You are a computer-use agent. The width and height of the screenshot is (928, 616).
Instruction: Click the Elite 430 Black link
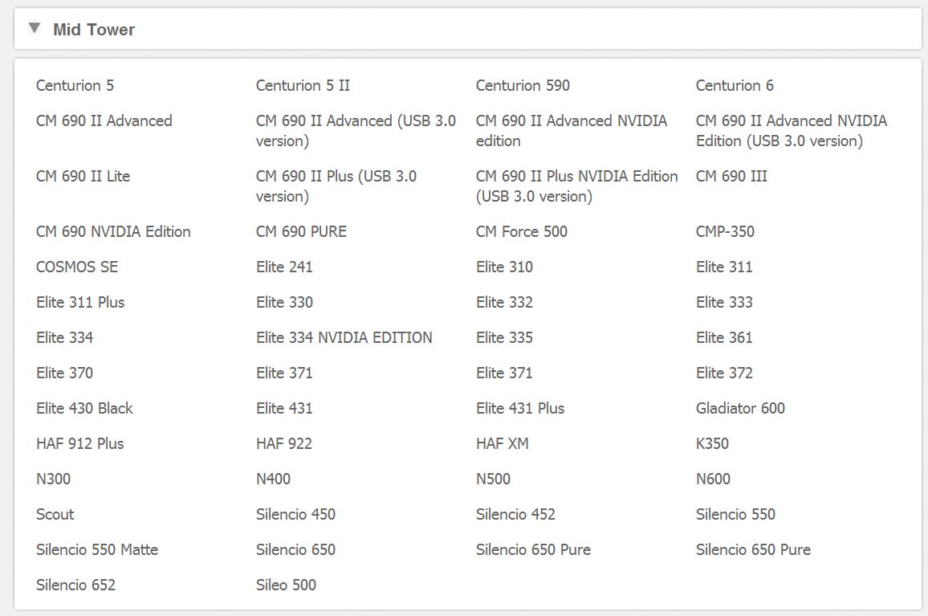[x=84, y=408]
